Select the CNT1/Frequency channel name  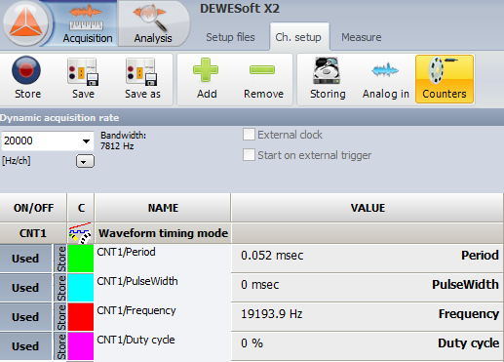(136, 310)
